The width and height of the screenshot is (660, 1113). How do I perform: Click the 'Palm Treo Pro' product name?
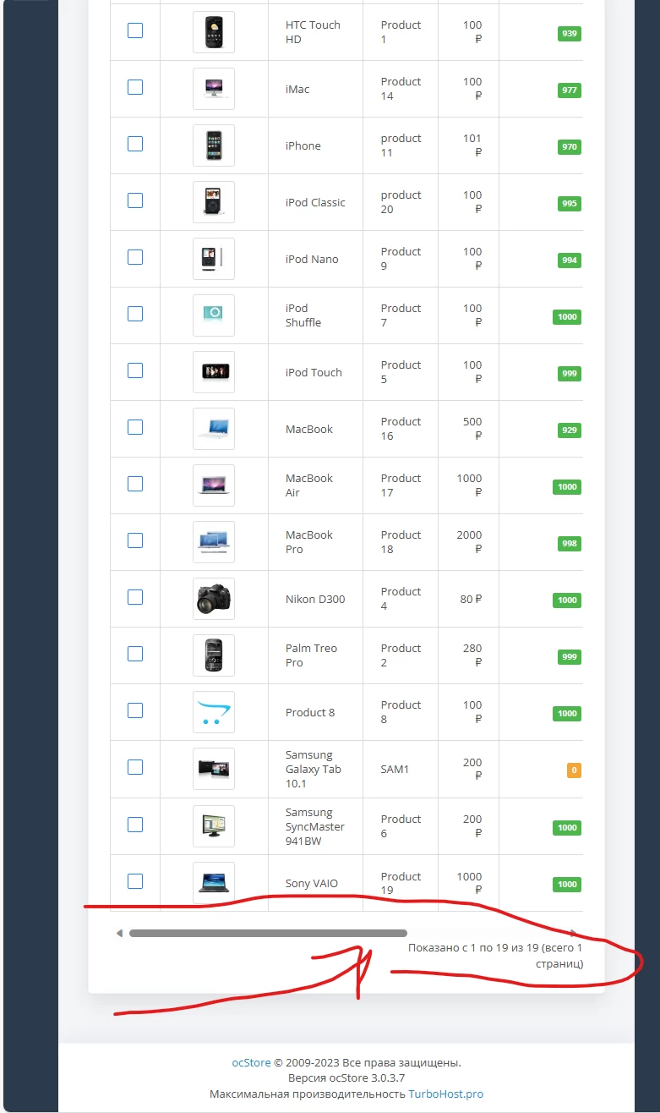pos(311,655)
